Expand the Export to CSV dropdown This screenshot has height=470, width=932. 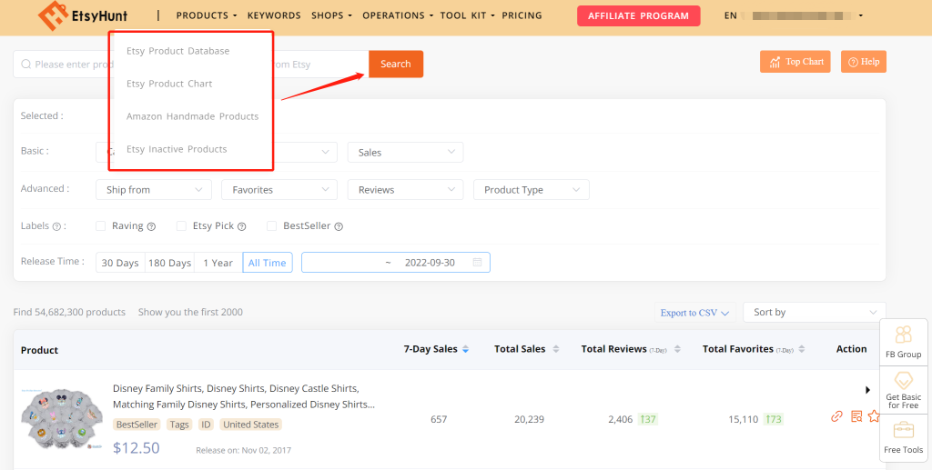pos(694,313)
